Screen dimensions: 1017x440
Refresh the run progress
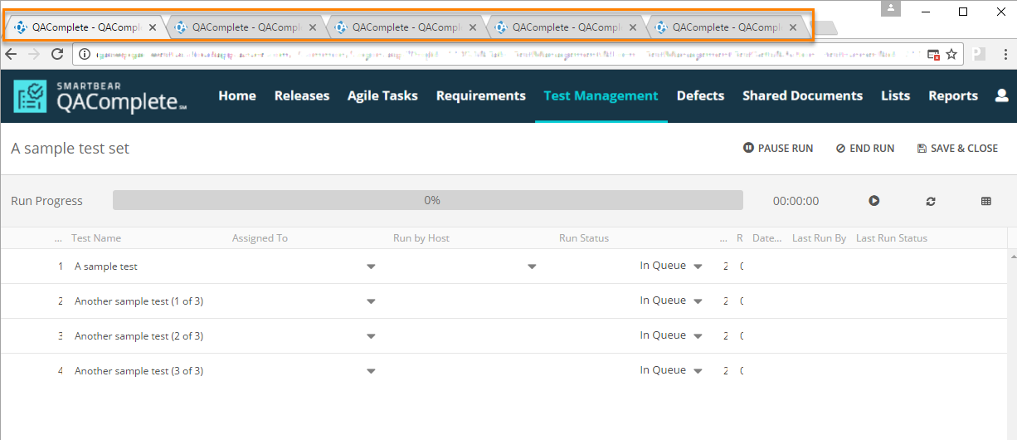931,201
